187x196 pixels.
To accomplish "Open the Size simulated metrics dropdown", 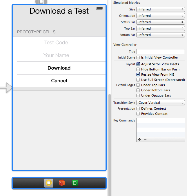I will coord(160,9).
